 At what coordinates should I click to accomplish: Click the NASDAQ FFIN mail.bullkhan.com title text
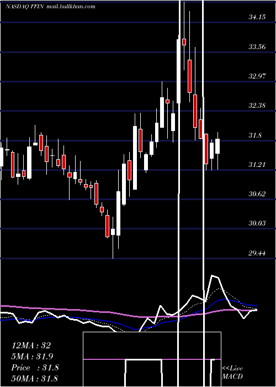50,7
